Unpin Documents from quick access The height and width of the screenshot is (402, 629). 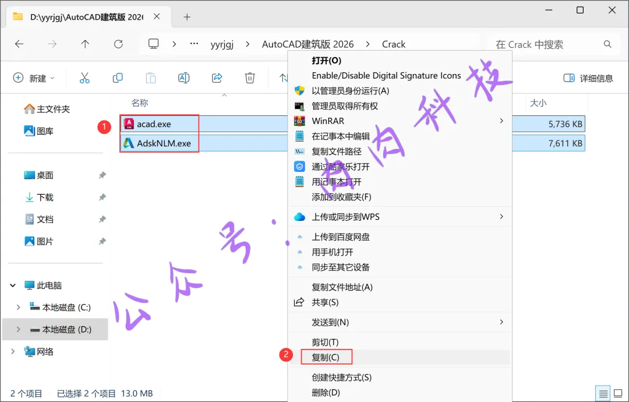[x=103, y=220]
